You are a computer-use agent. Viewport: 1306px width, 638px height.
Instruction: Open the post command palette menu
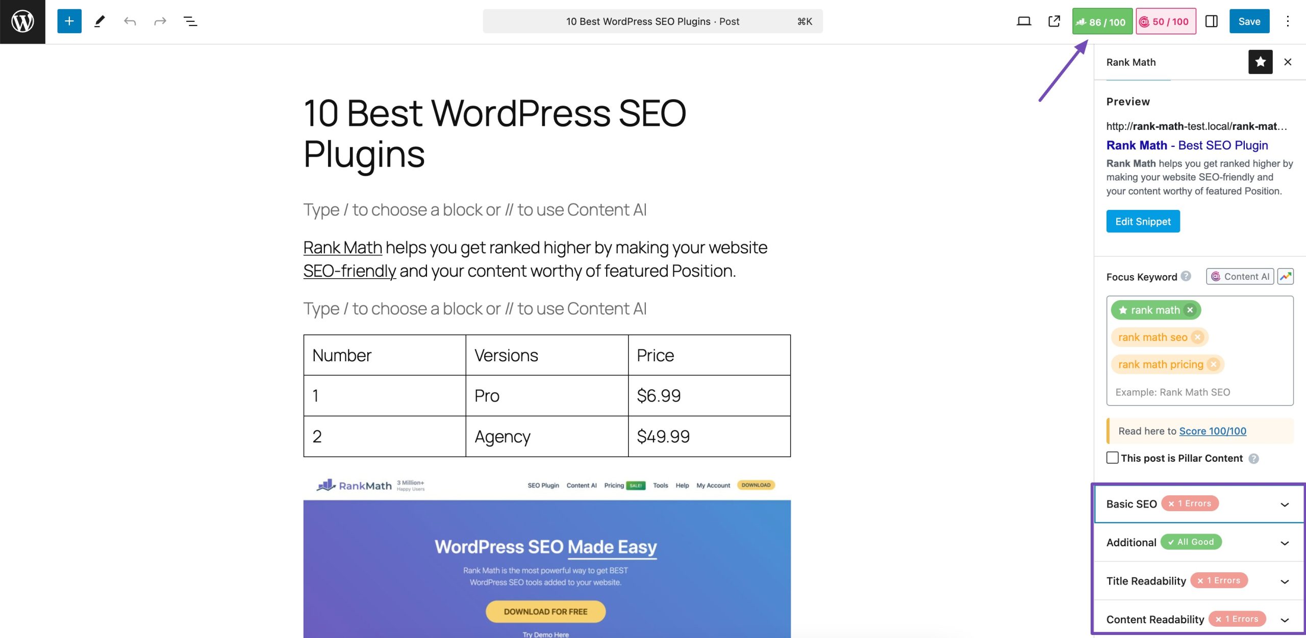tap(652, 21)
